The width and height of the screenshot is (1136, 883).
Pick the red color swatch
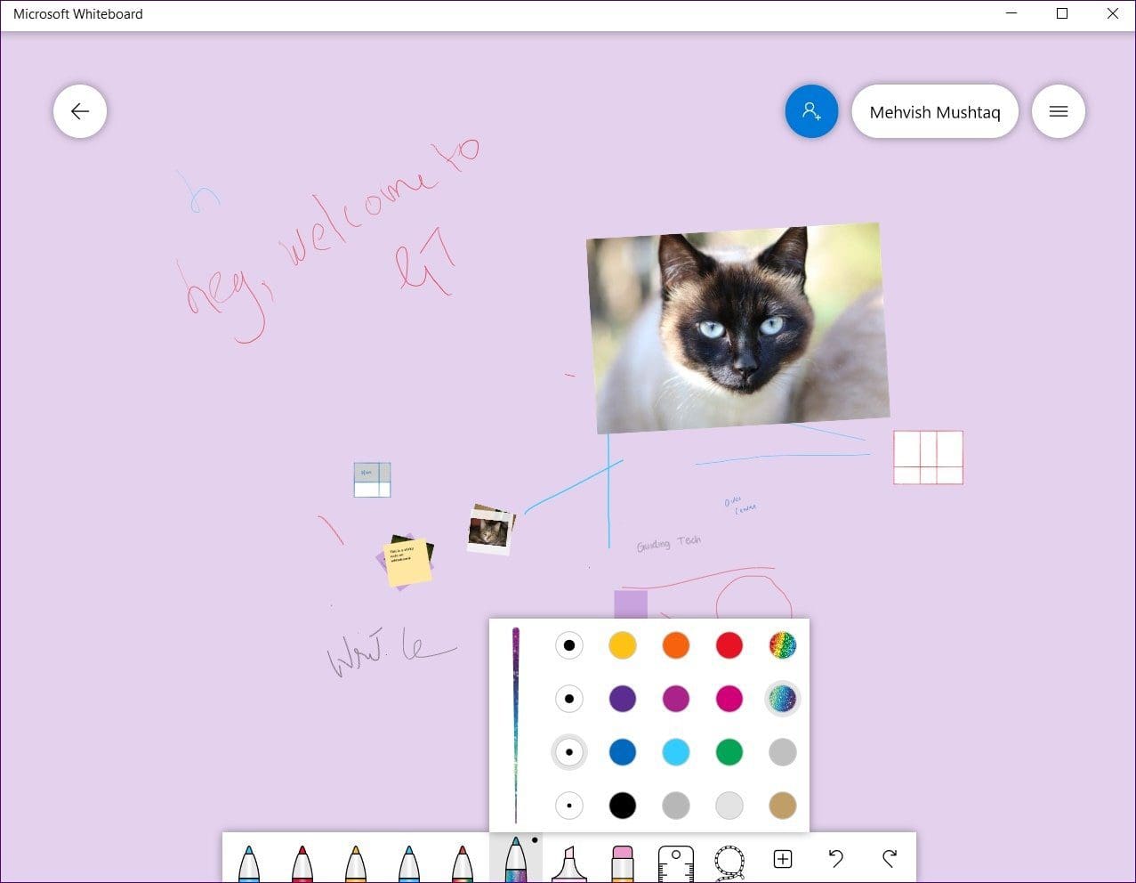pos(729,645)
